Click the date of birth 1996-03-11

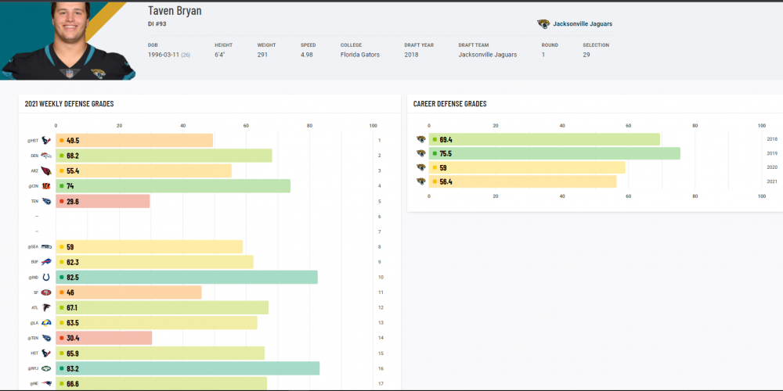(164, 55)
